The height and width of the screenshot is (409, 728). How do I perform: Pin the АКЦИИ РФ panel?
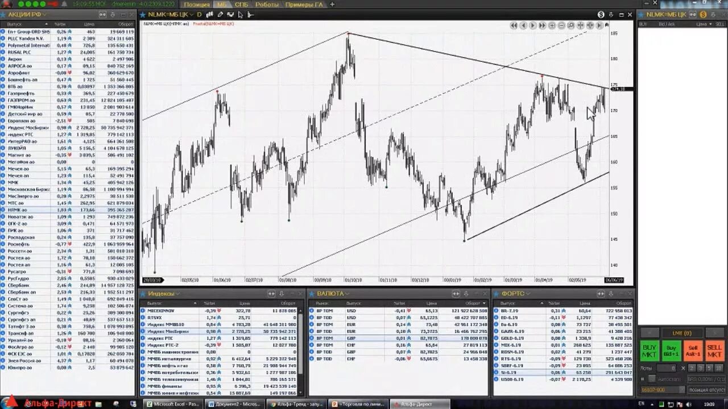point(113,14)
